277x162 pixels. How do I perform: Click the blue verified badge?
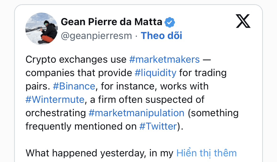[x=170, y=22]
